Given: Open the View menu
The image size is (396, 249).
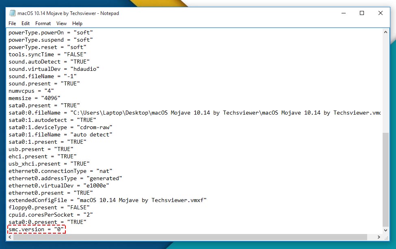Looking at the screenshot, I should [61, 23].
